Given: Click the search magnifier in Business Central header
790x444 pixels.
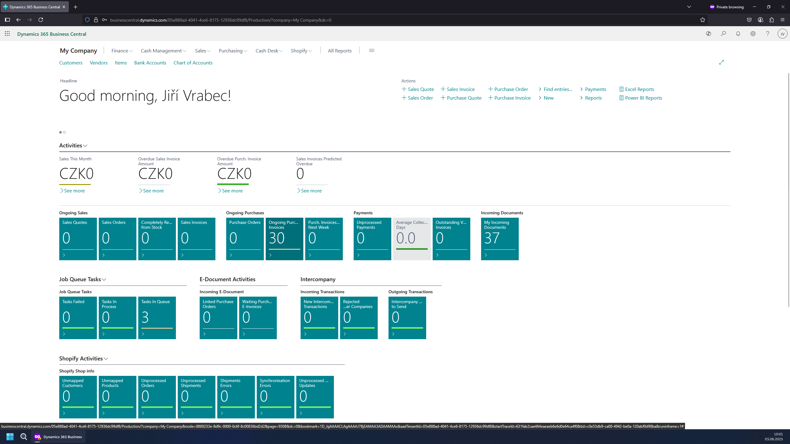Looking at the screenshot, I should click(723, 34).
